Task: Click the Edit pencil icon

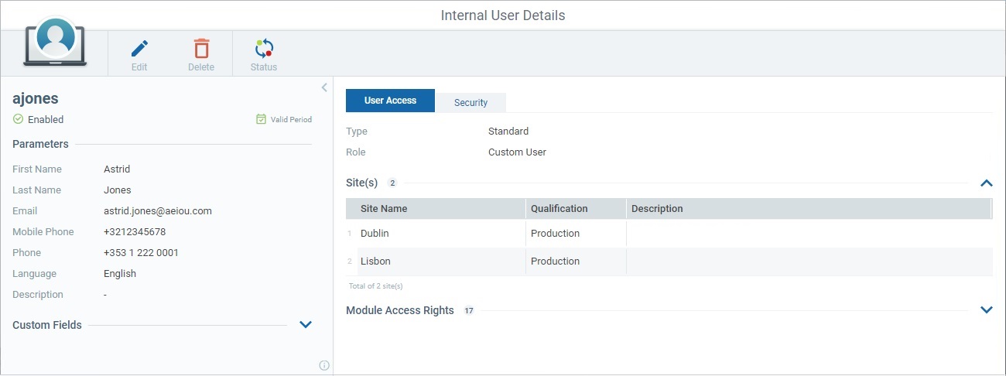Action: 139,49
